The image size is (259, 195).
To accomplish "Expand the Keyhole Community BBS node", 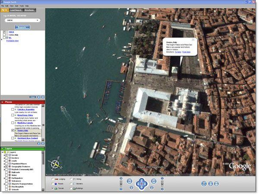I will 4,169.
